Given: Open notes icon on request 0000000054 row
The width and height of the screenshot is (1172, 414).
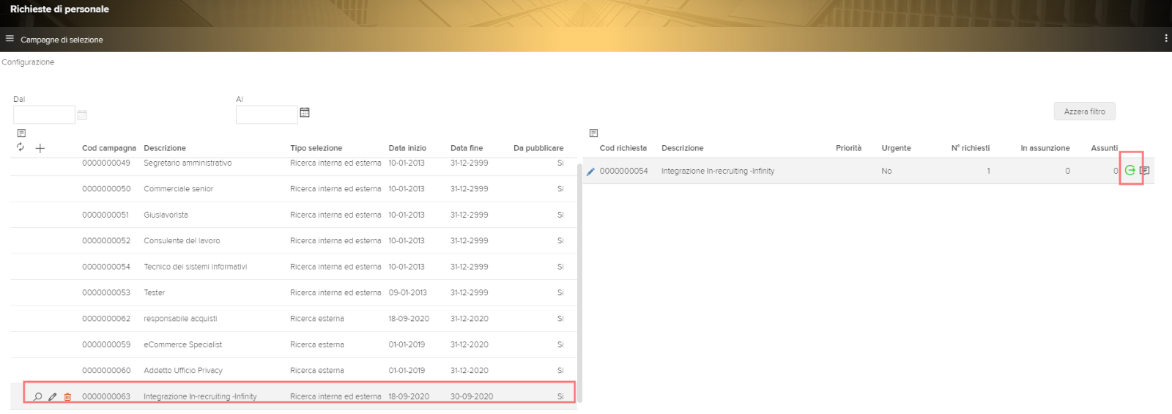Looking at the screenshot, I should 1144,171.
